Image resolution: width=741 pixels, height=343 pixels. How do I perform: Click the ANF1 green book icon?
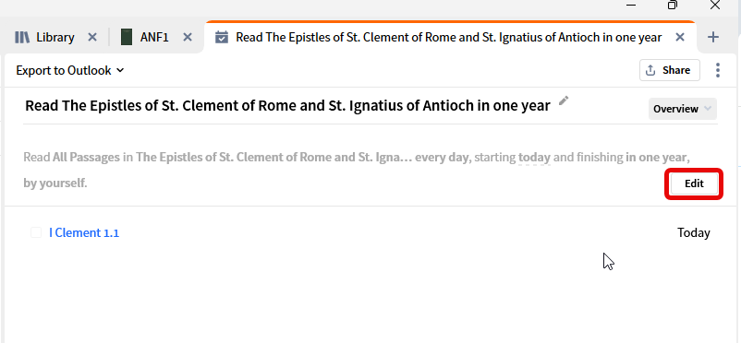[127, 37]
